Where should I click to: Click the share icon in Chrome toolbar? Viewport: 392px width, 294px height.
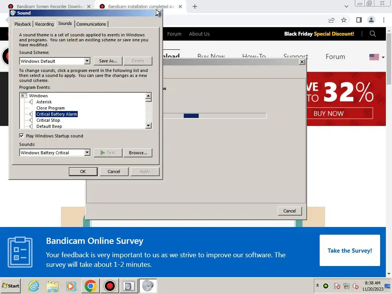332,20
